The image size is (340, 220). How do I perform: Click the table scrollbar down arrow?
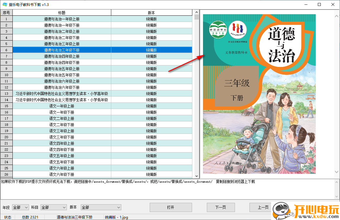[196, 176]
